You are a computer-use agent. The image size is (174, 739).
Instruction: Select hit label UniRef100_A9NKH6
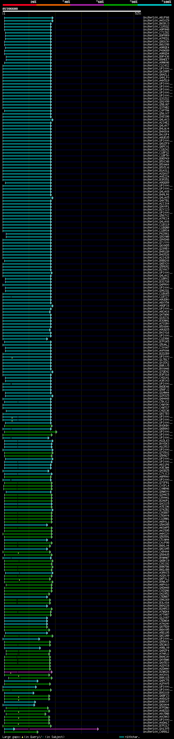click(x=156, y=62)
